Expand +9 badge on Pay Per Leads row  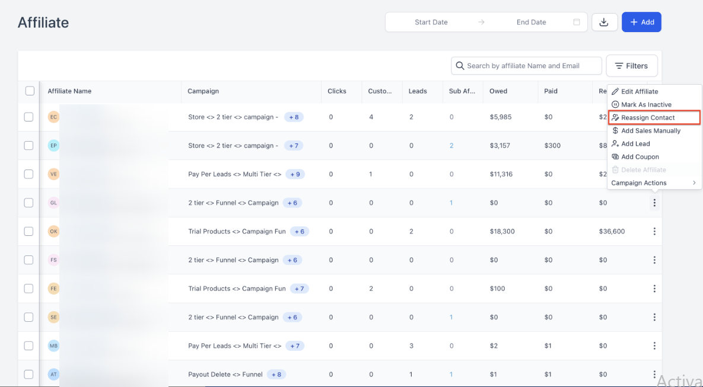coord(295,174)
